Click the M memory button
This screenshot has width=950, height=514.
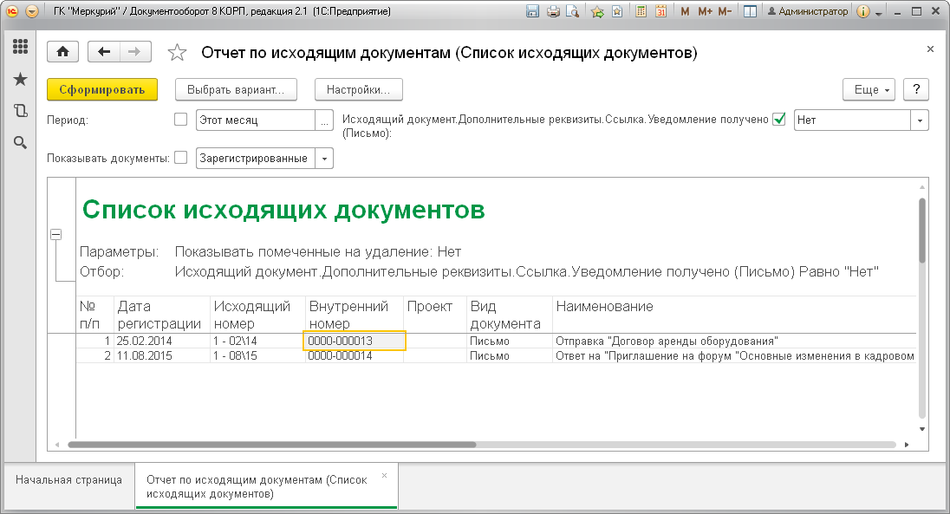coord(685,11)
